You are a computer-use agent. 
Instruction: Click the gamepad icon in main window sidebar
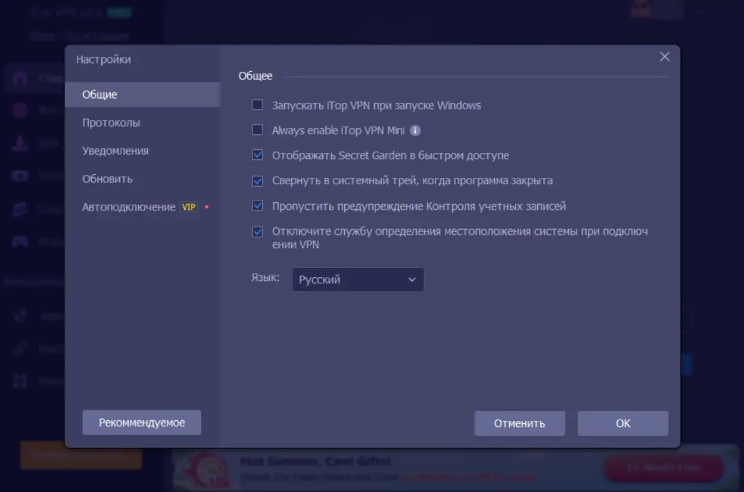(x=20, y=242)
